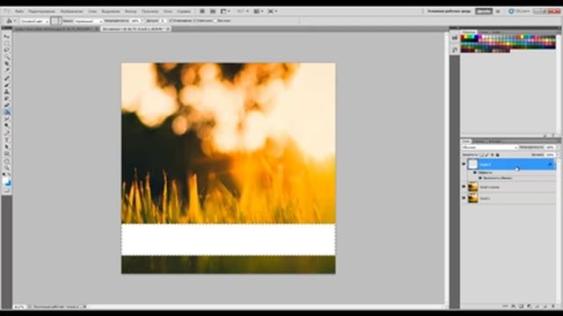The height and width of the screenshot is (316, 563).
Task: Select the Lasso tool
Action: tap(7, 51)
